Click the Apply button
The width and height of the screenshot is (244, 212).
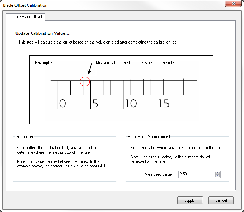point(190,200)
